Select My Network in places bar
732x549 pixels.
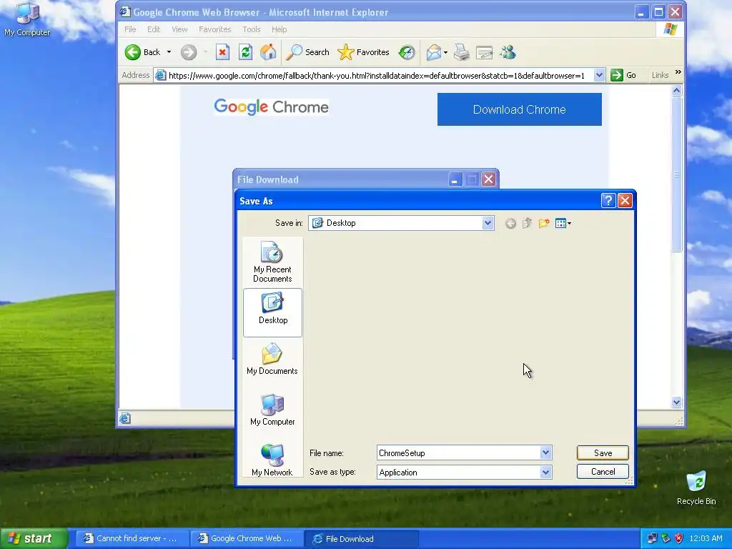(x=272, y=460)
